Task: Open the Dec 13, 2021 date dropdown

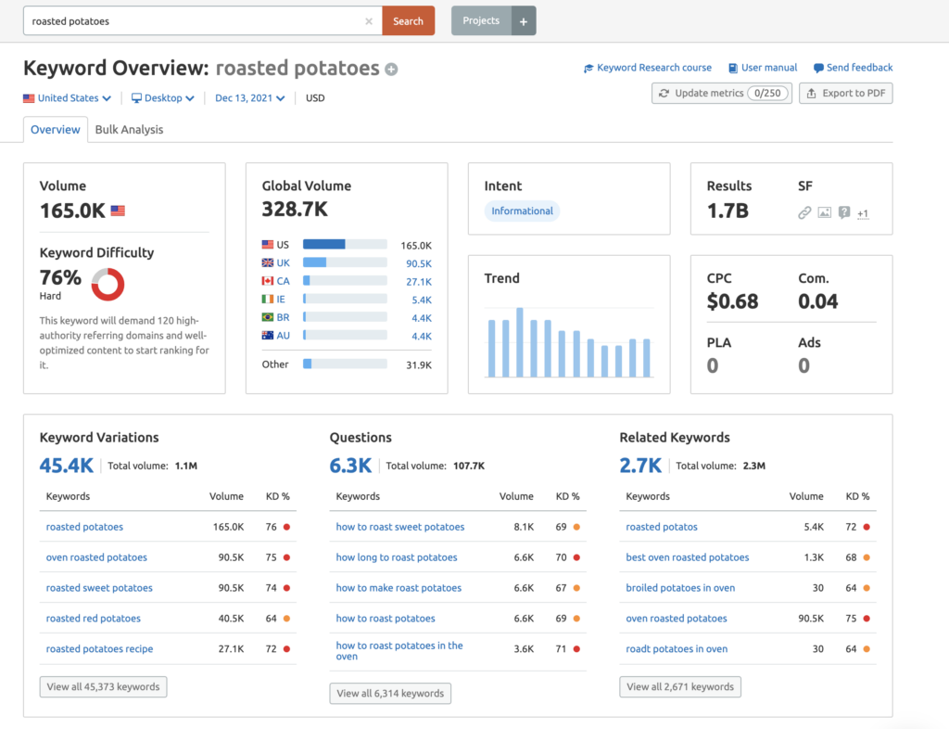Action: pyautogui.click(x=250, y=98)
